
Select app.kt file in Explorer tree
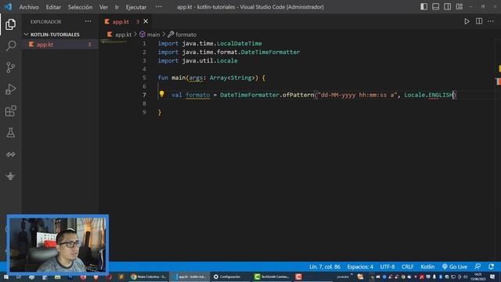(x=60, y=45)
